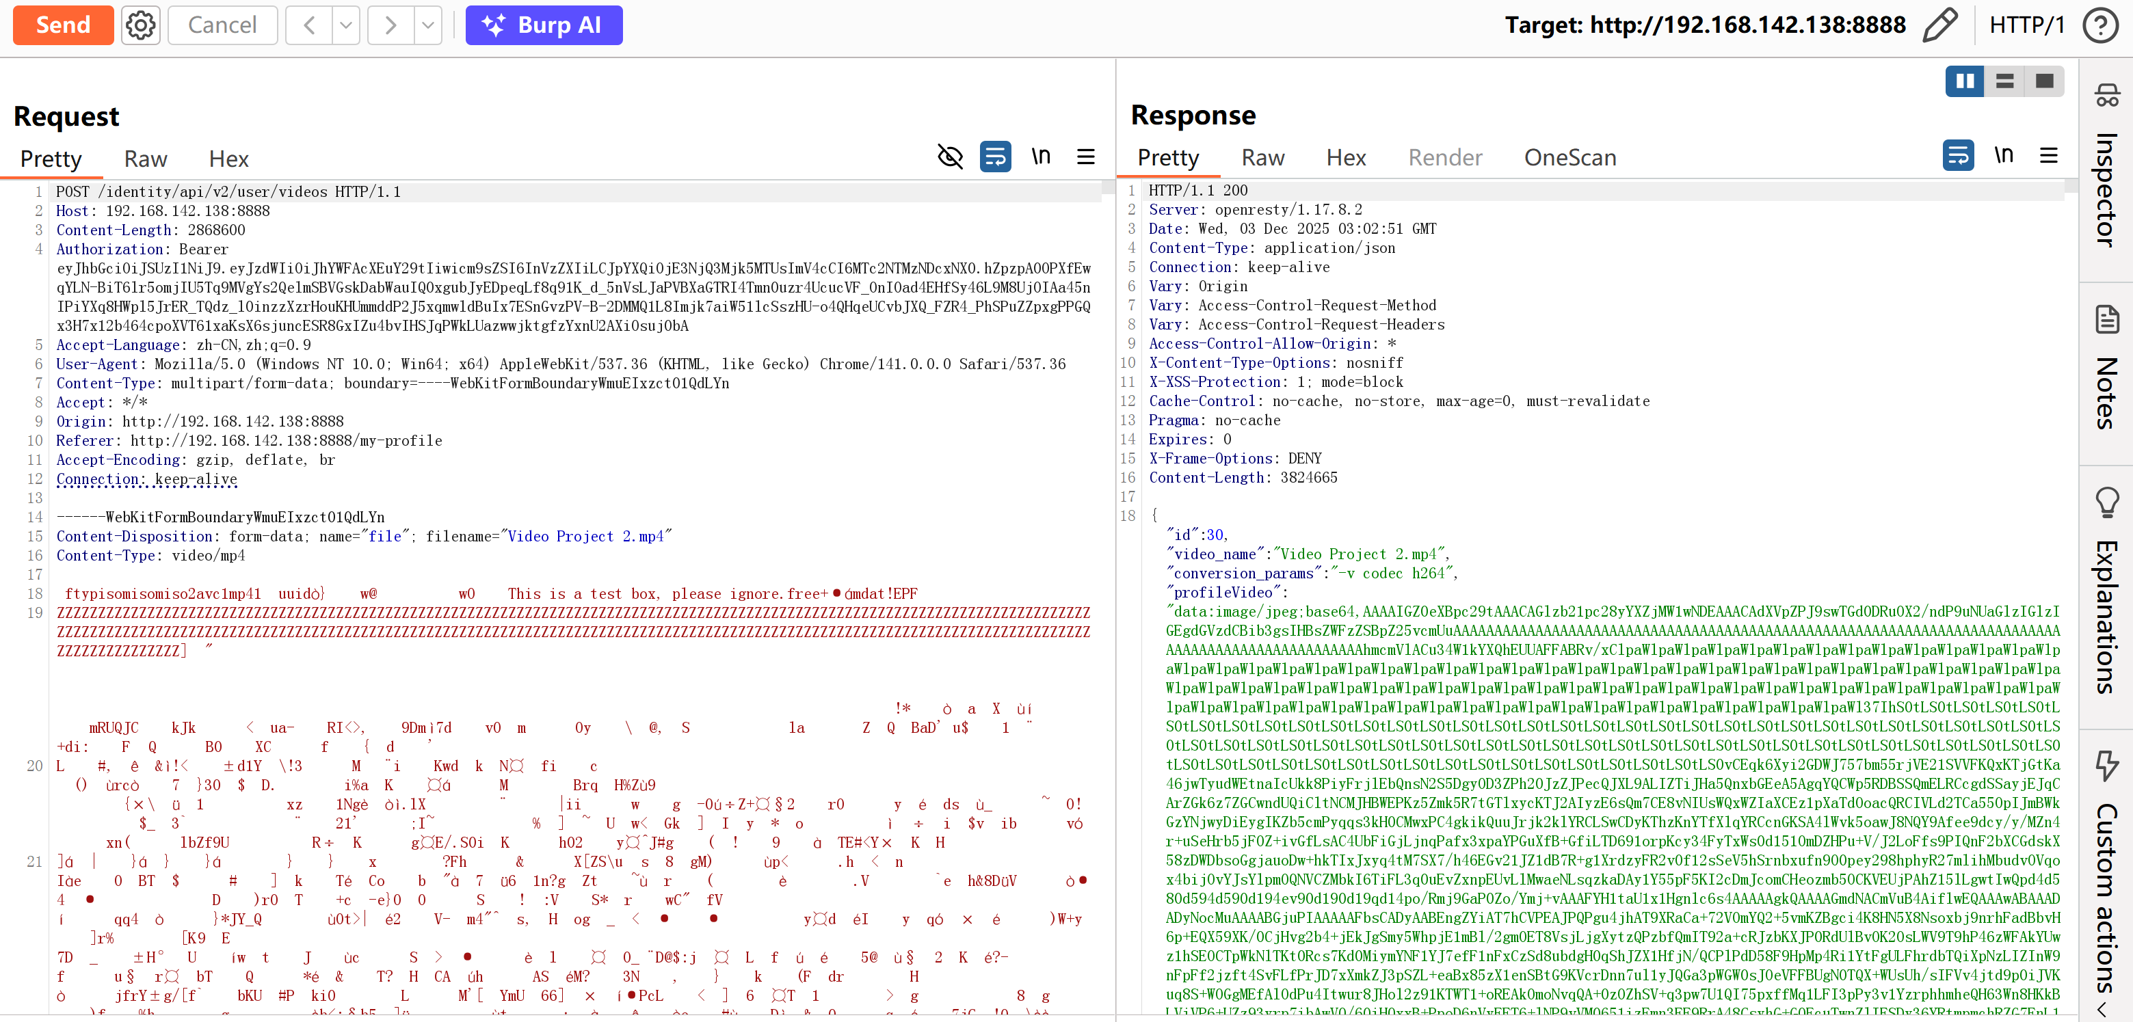
Task: Click the orange Send button
Action: 63,25
